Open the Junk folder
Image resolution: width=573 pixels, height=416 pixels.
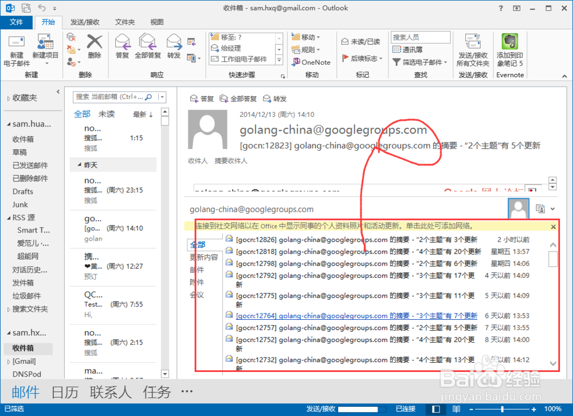coord(20,205)
